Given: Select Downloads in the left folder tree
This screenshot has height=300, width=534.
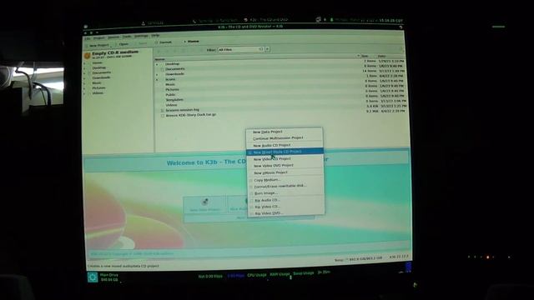Looking at the screenshot, I should click(x=101, y=77).
